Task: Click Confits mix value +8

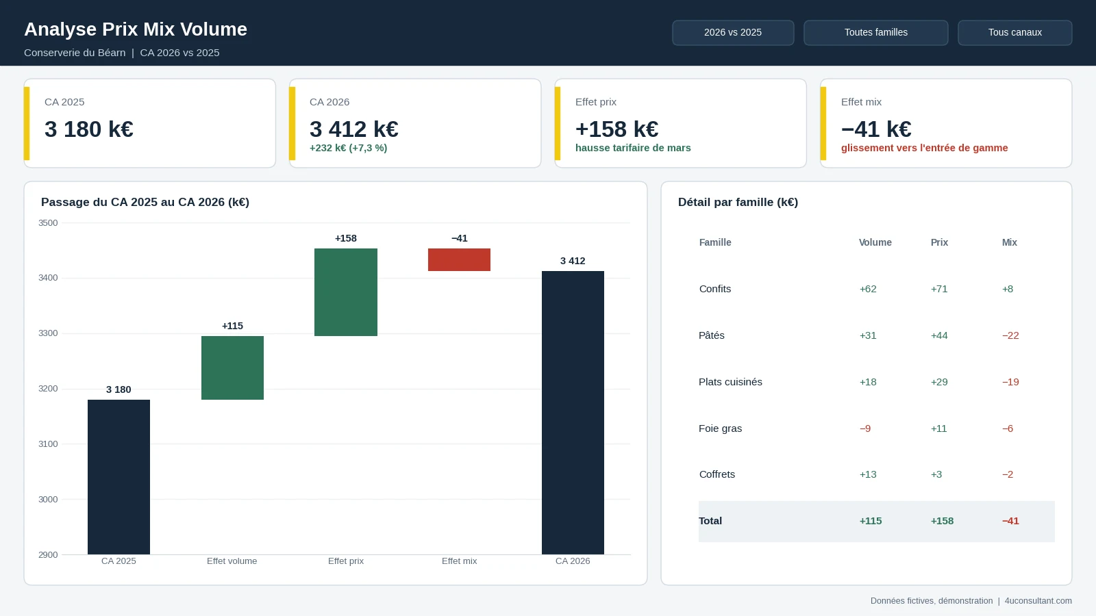Action: point(1008,289)
